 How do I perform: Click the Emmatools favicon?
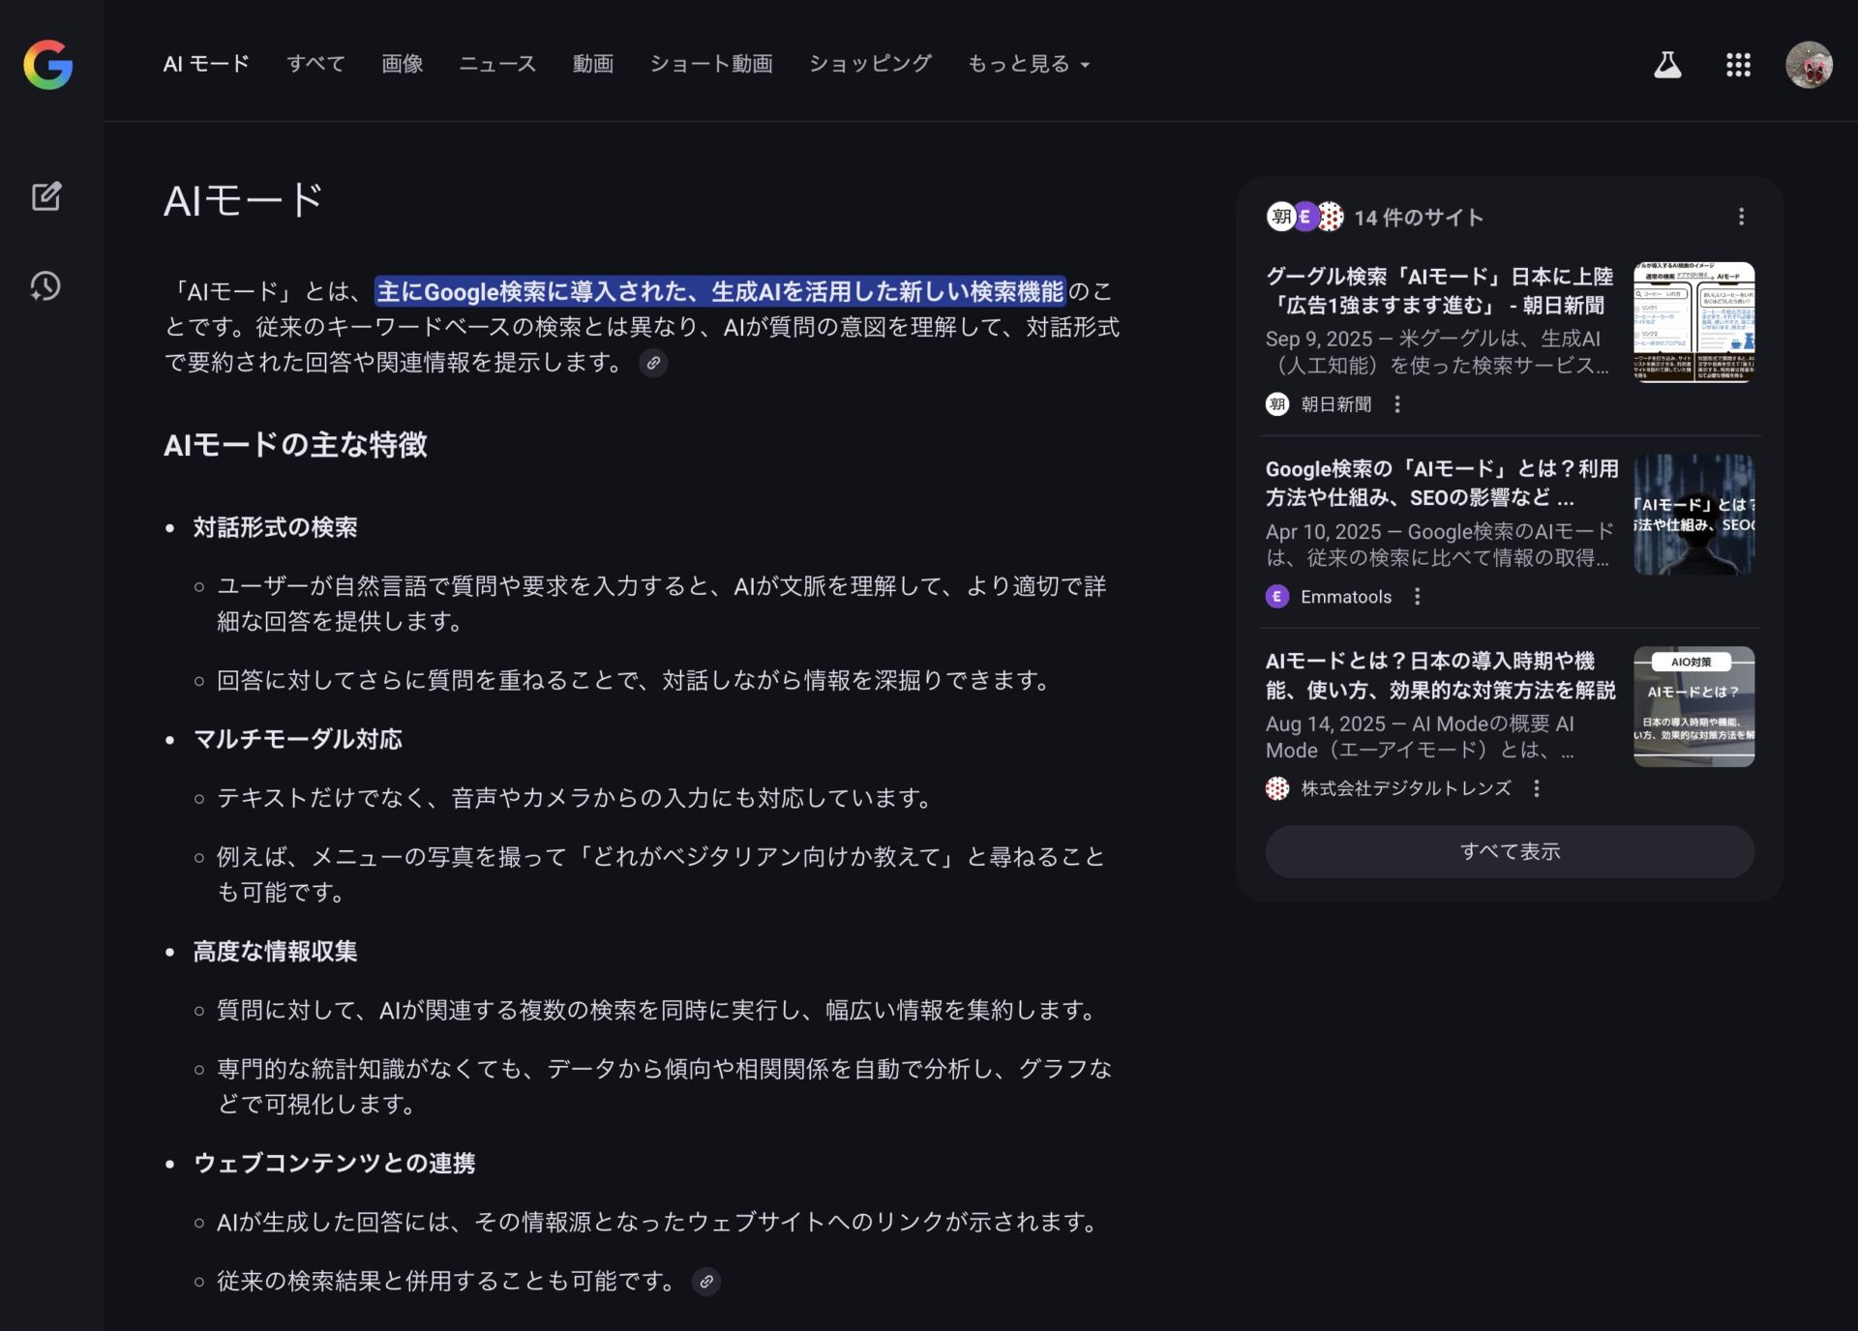1277,597
